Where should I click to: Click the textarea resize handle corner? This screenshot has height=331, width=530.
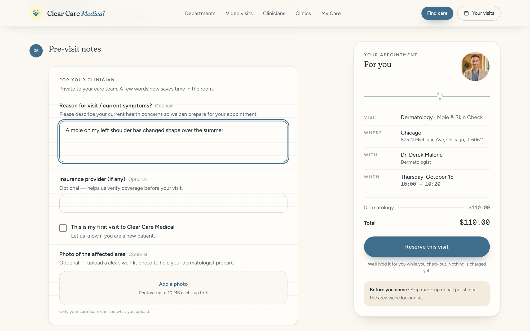pyautogui.click(x=285, y=160)
